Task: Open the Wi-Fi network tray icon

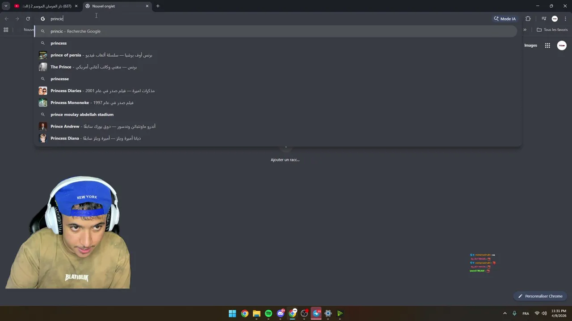Action: [537, 313]
